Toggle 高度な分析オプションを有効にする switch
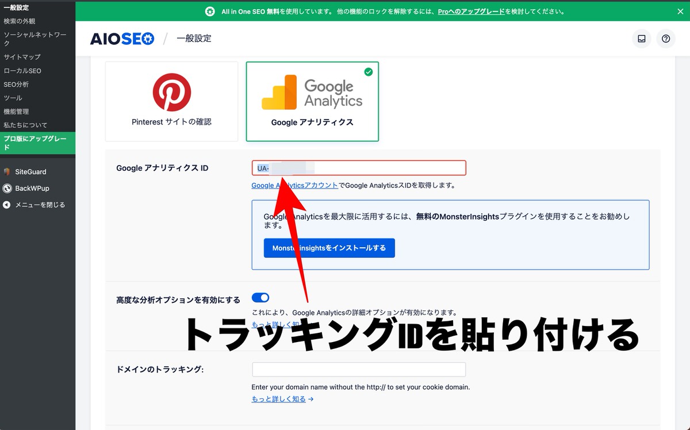Image resolution: width=690 pixels, height=430 pixels. pyautogui.click(x=260, y=297)
